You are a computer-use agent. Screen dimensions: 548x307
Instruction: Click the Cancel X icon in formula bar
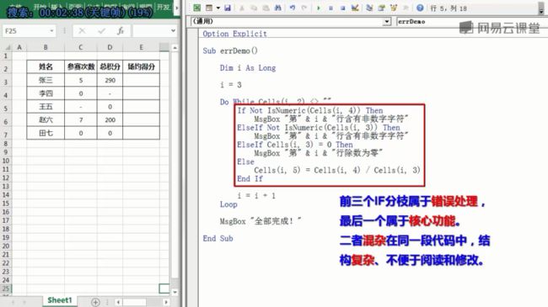(82, 31)
